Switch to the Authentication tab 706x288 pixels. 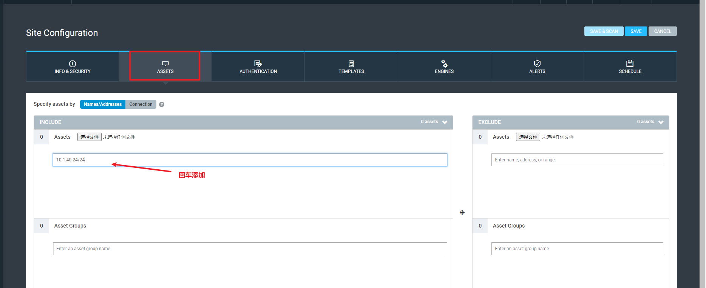[258, 67]
